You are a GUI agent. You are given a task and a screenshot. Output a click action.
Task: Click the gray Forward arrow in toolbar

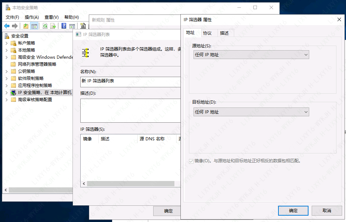(15, 26)
